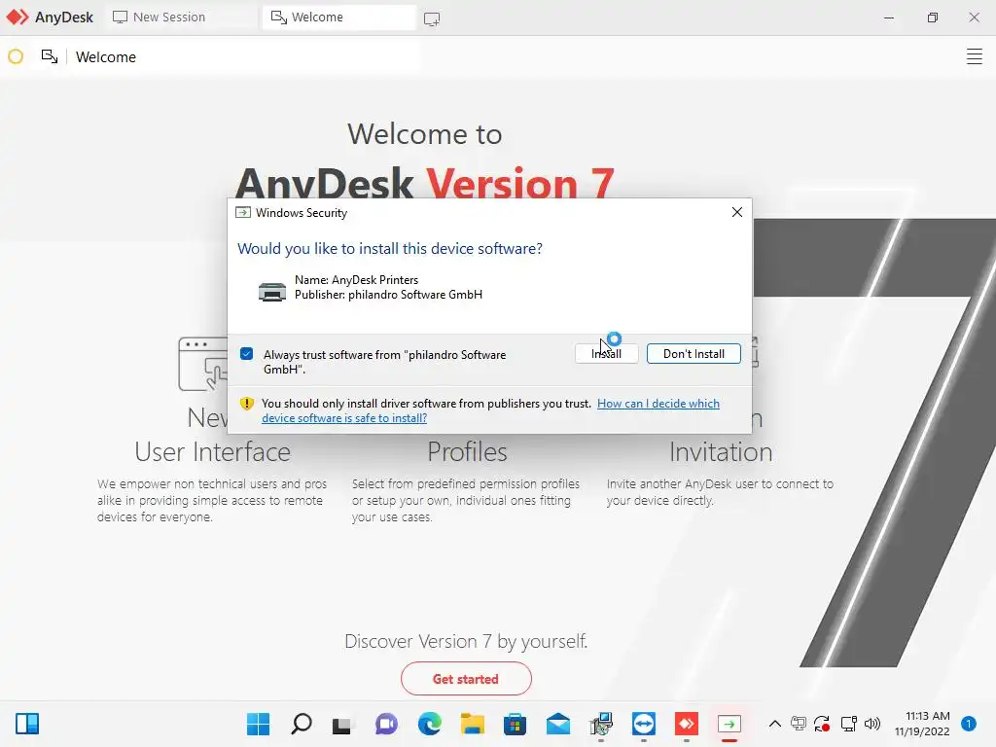Open the Windows Start menu
996x747 pixels.
(x=258, y=724)
